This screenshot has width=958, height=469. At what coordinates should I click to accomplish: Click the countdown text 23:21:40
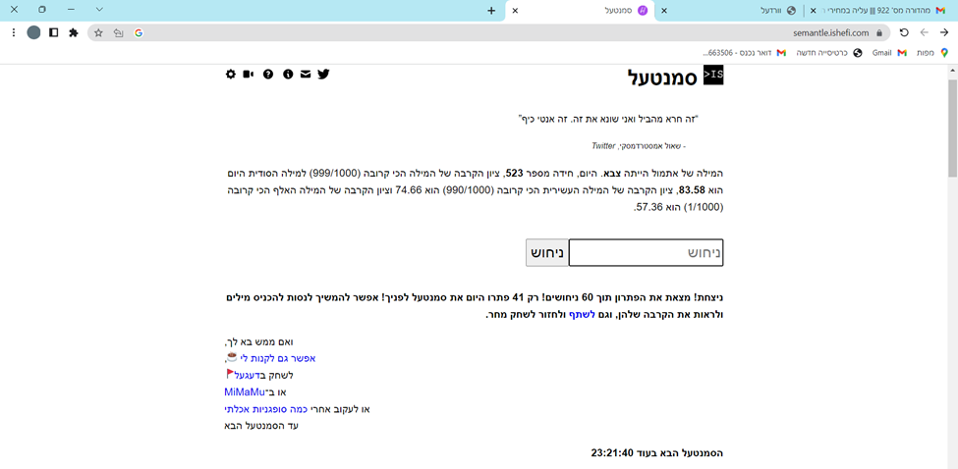[611, 453]
